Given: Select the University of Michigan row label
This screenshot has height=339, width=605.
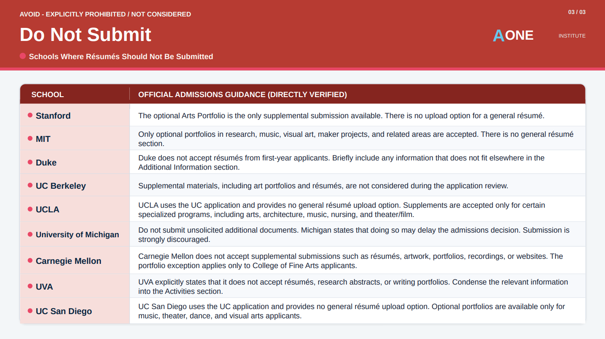Looking at the screenshot, I should coord(77,235).
